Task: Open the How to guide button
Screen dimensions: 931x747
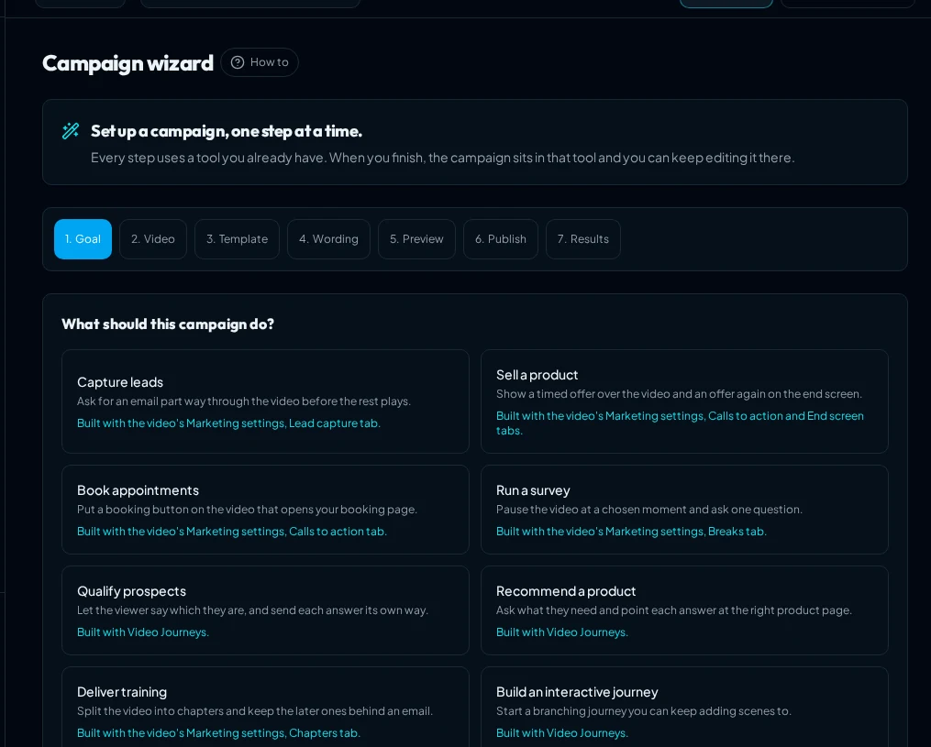Action: [260, 62]
